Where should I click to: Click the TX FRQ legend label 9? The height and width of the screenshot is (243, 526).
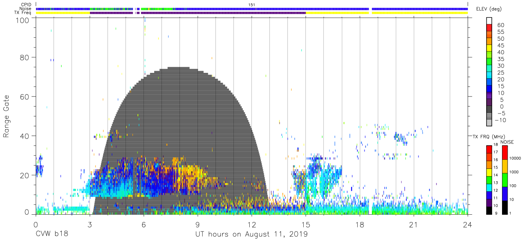[497, 213]
